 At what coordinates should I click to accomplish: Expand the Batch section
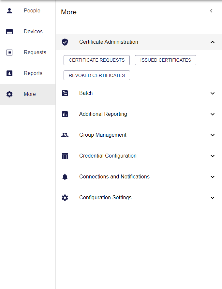213,93
